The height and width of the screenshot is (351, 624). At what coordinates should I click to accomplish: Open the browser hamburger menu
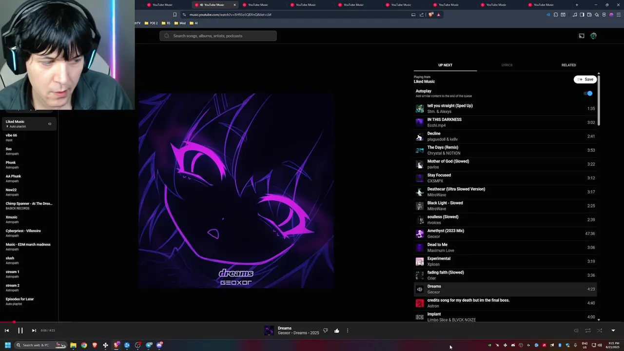618,15
